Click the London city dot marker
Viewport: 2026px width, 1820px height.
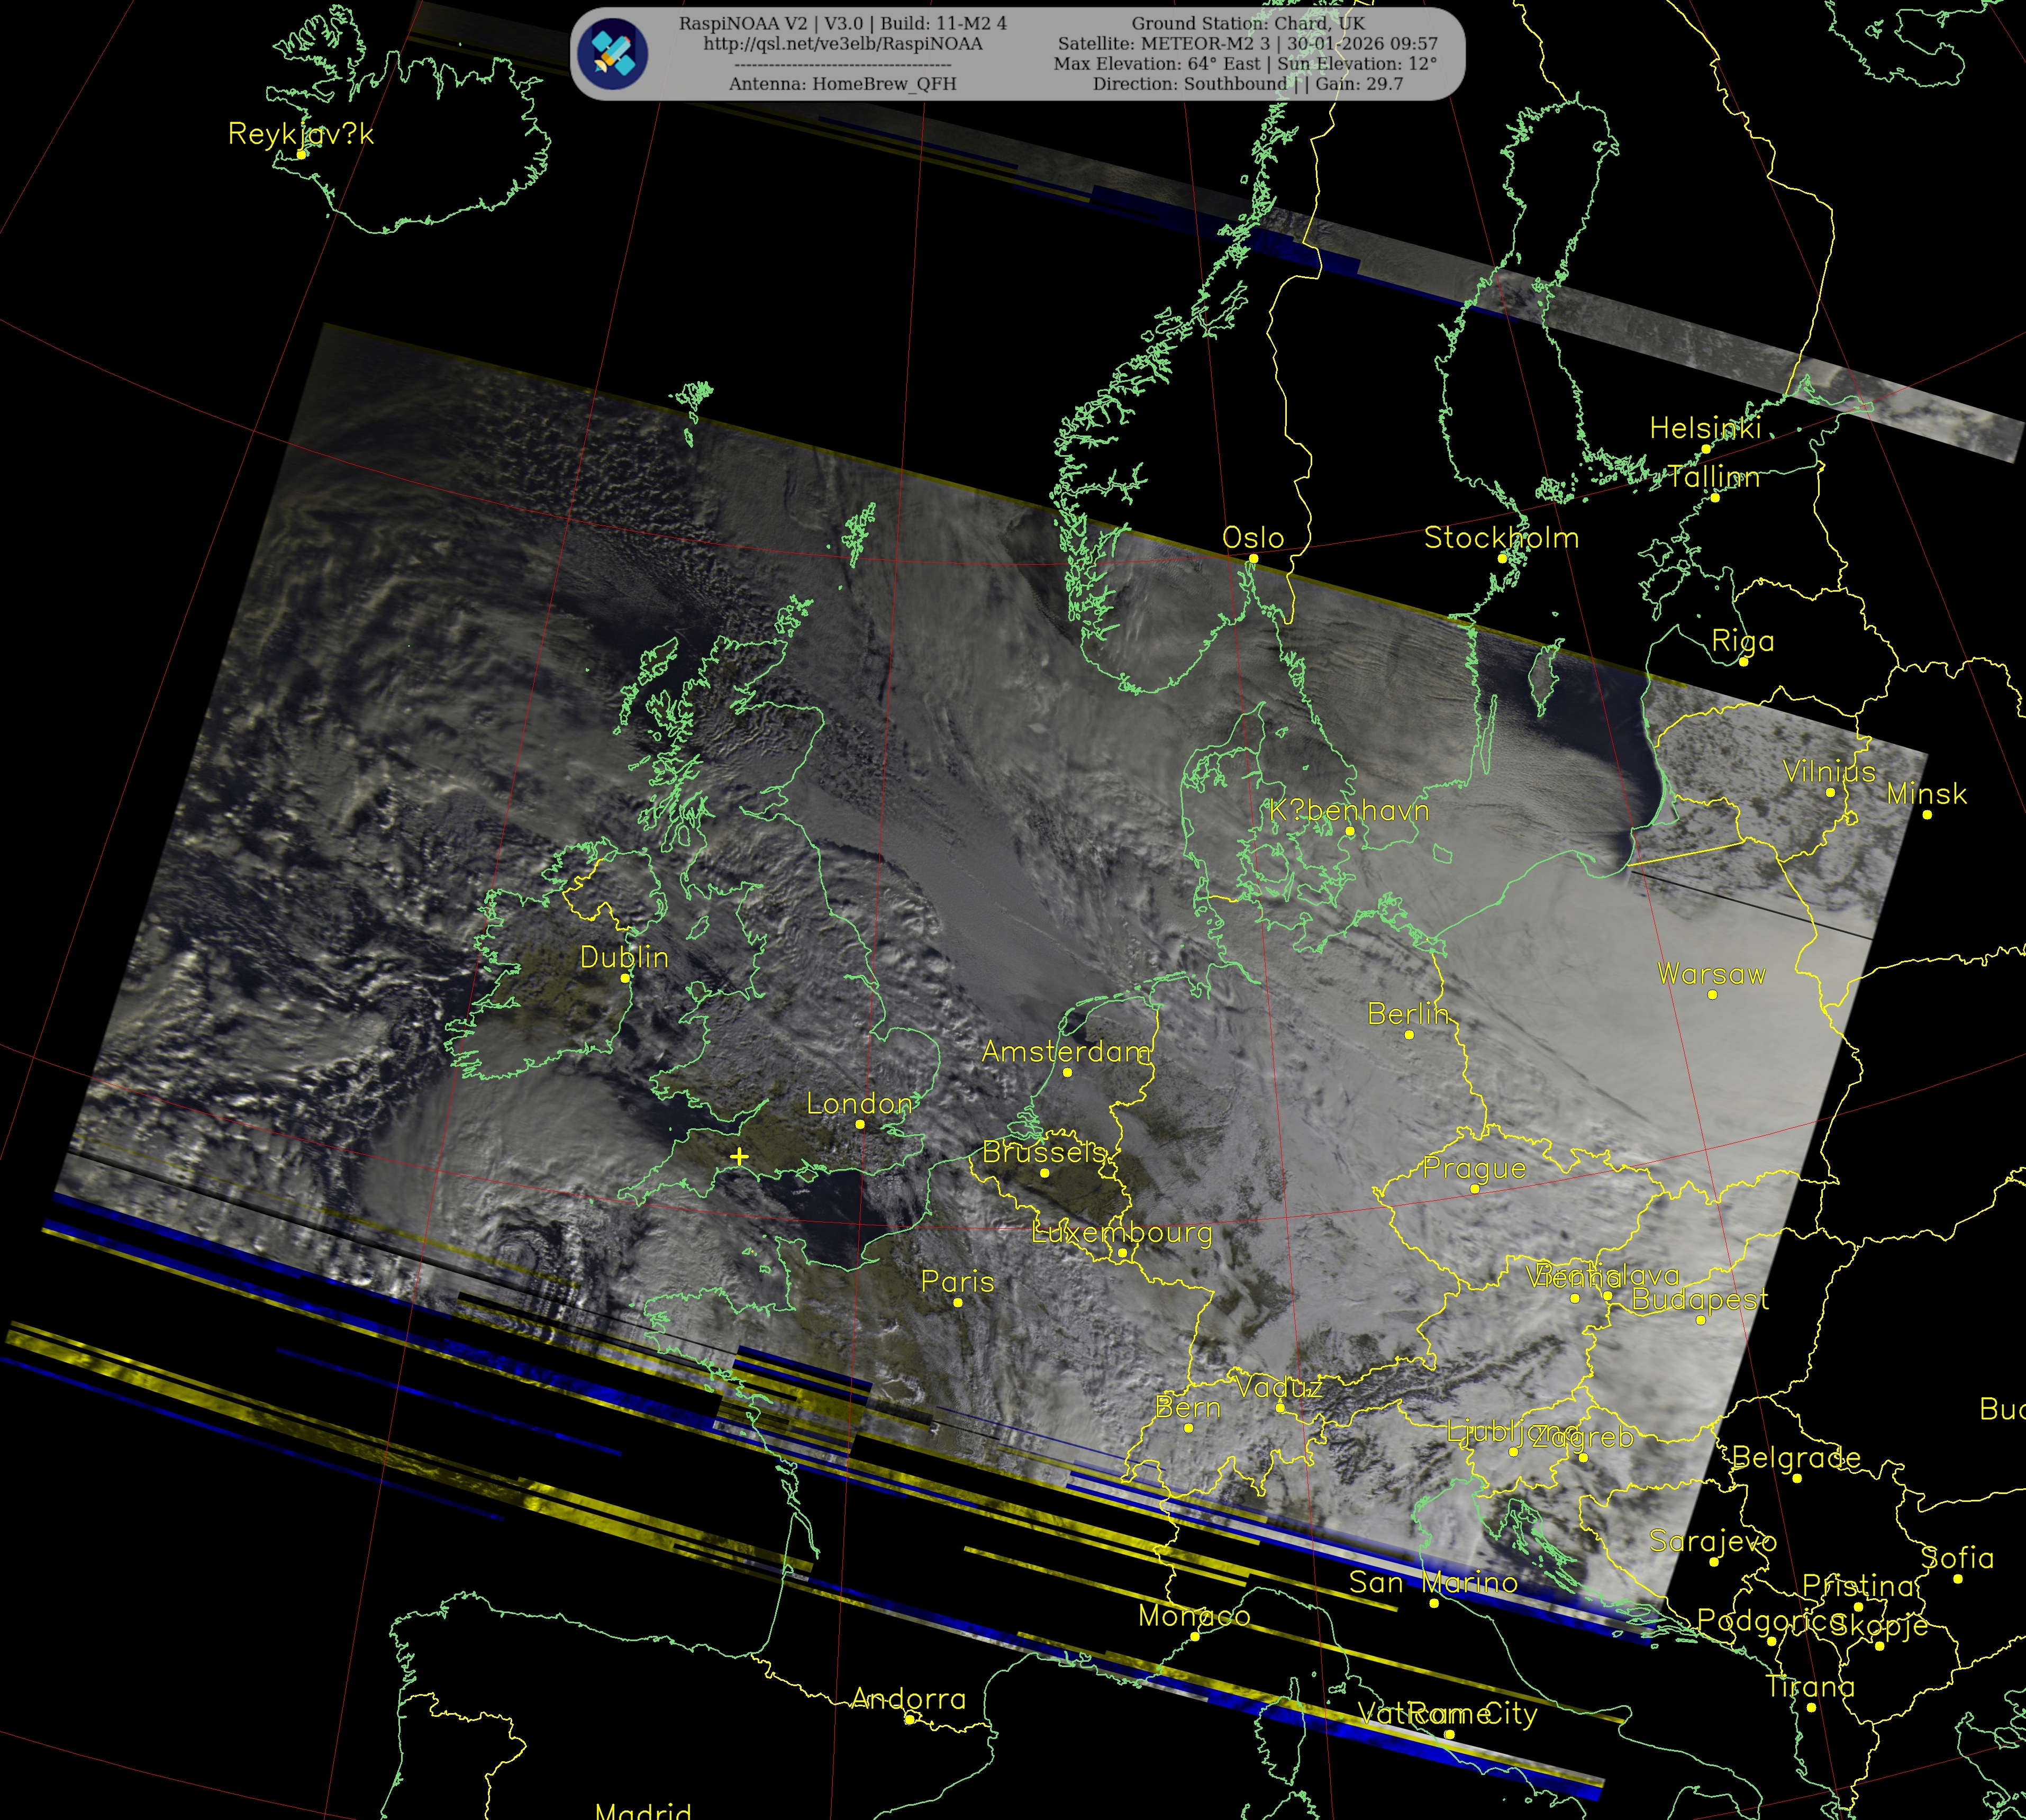pos(860,1125)
